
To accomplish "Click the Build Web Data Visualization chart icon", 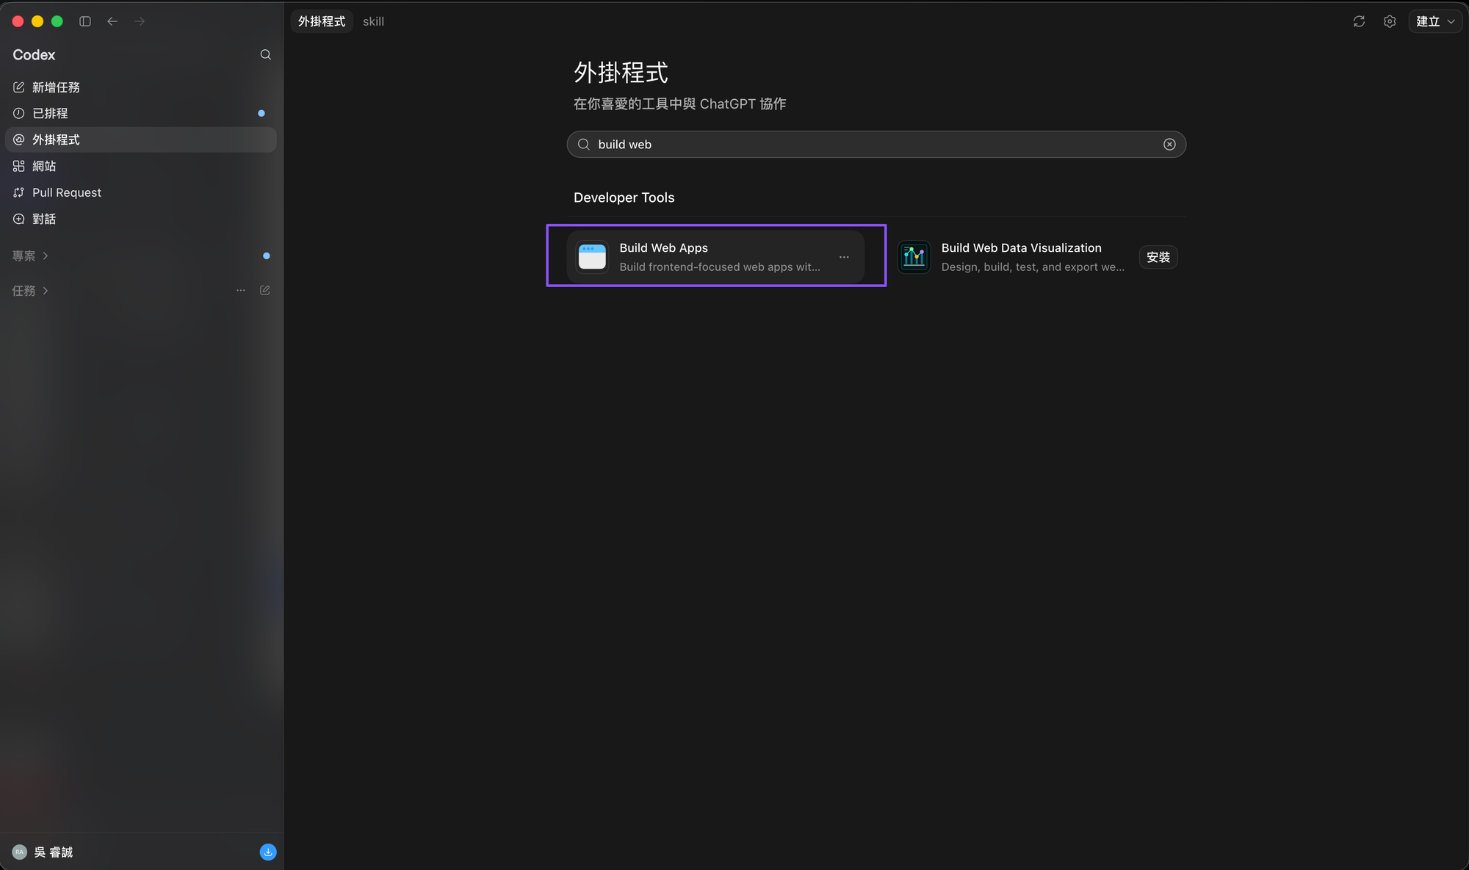I will [914, 257].
